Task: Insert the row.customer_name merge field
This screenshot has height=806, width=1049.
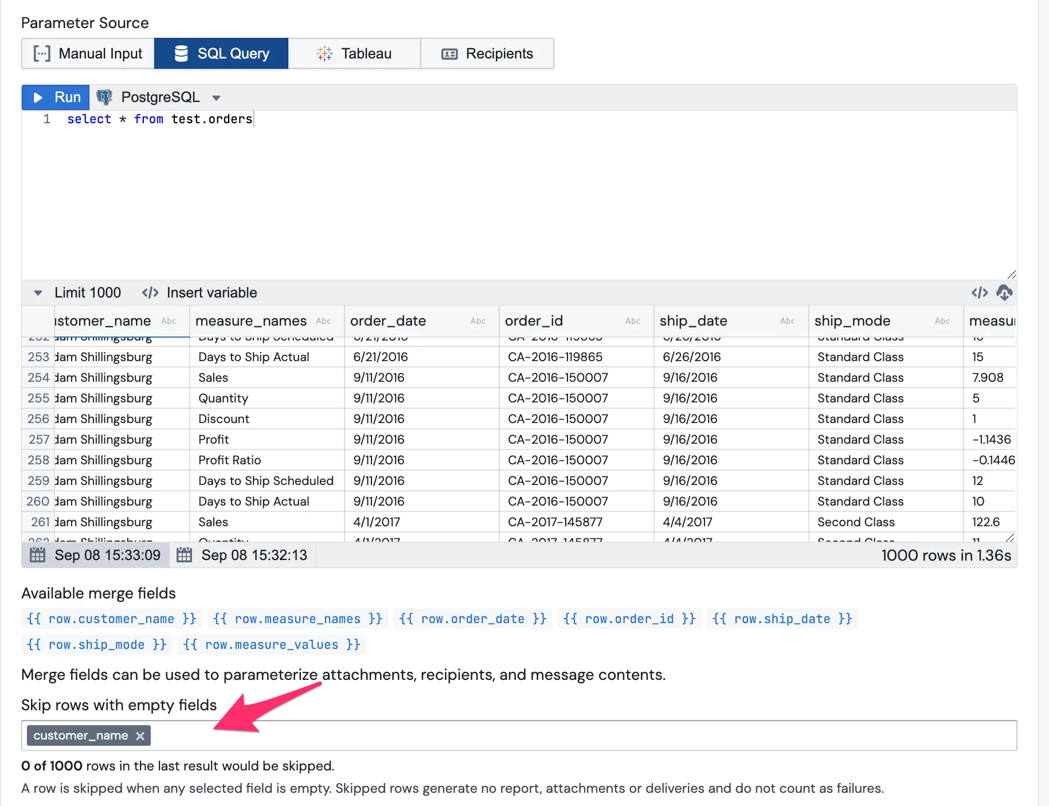Action: (x=112, y=619)
